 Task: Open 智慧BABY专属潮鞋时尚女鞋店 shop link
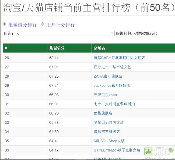(x=119, y=58)
